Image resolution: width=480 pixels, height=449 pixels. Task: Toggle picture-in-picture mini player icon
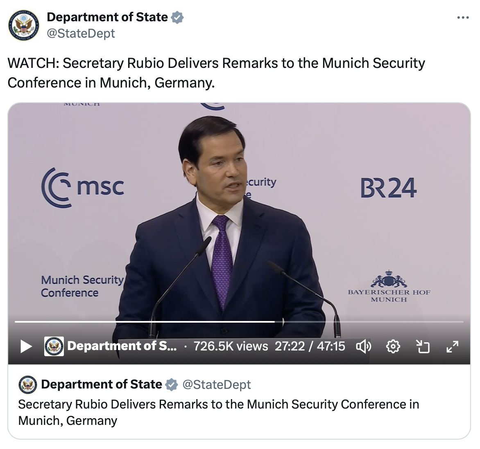(x=423, y=347)
